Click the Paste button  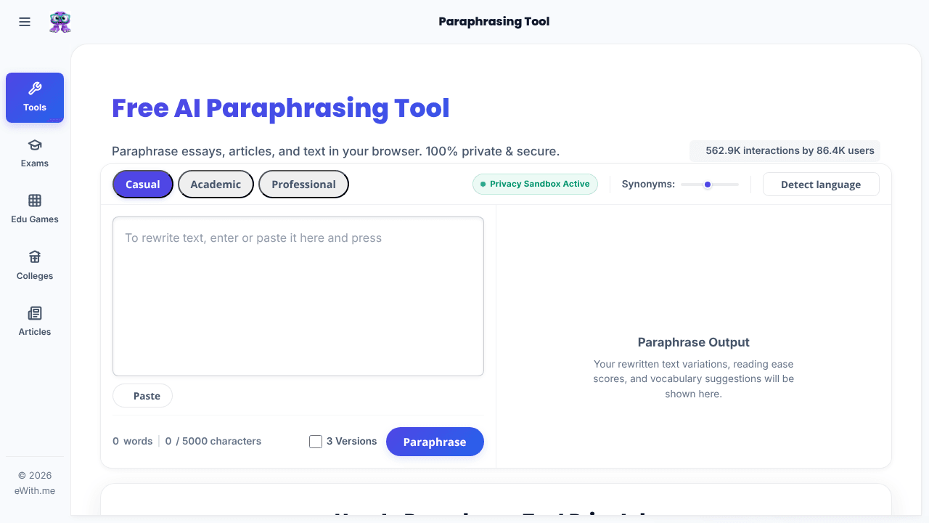coord(142,396)
